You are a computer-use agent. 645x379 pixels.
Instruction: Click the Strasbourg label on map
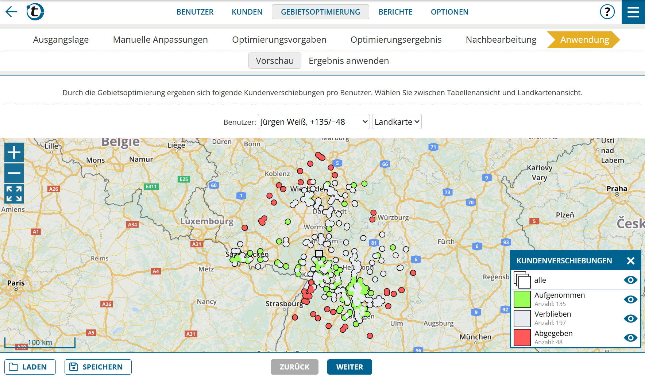point(284,303)
